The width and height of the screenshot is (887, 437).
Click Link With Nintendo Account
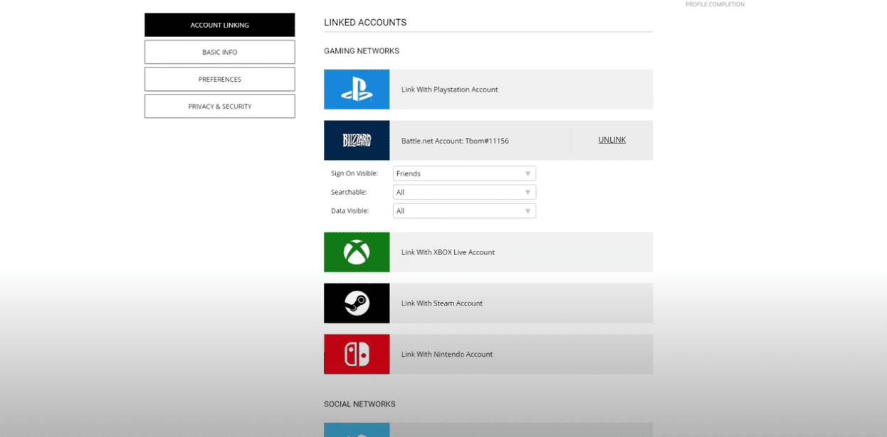tap(447, 354)
